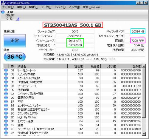Image resolution: width=149 pixels, height=139 pixels.
Task: Click raw value 00000000OEFD
Action: click(x=131, y=90)
